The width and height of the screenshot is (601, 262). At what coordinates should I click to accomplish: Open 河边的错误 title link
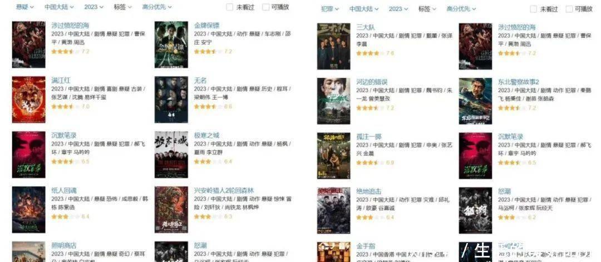tap(372, 82)
